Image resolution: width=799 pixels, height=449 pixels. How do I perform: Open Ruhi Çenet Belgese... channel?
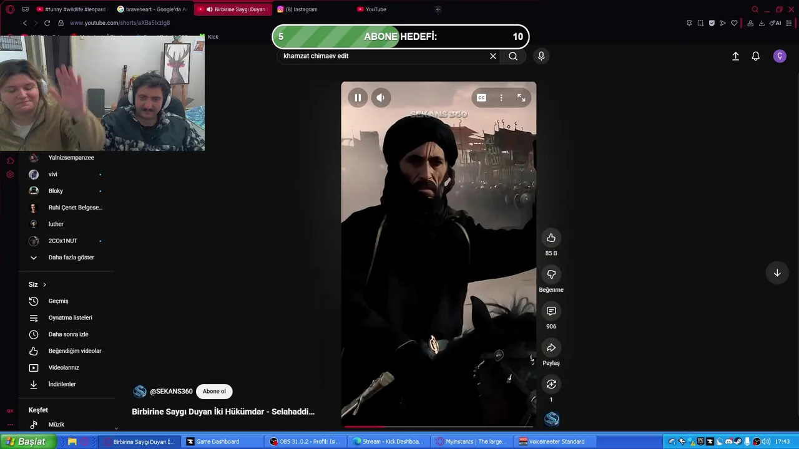pyautogui.click(x=66, y=208)
